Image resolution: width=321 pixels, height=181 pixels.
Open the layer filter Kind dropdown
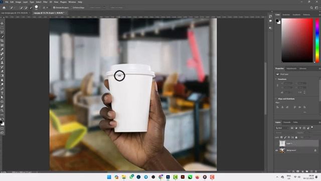point(282,128)
